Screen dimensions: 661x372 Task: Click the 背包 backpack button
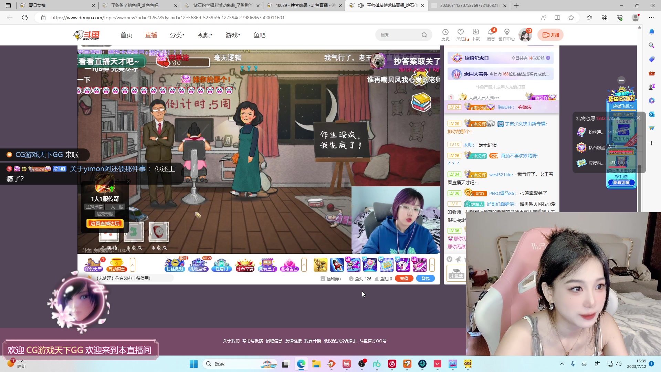426,279
